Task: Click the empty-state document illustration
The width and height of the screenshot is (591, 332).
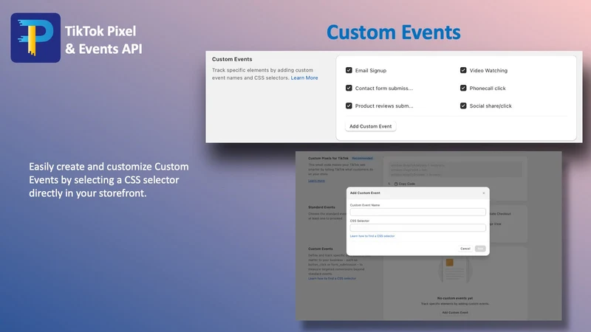Action: (455, 270)
